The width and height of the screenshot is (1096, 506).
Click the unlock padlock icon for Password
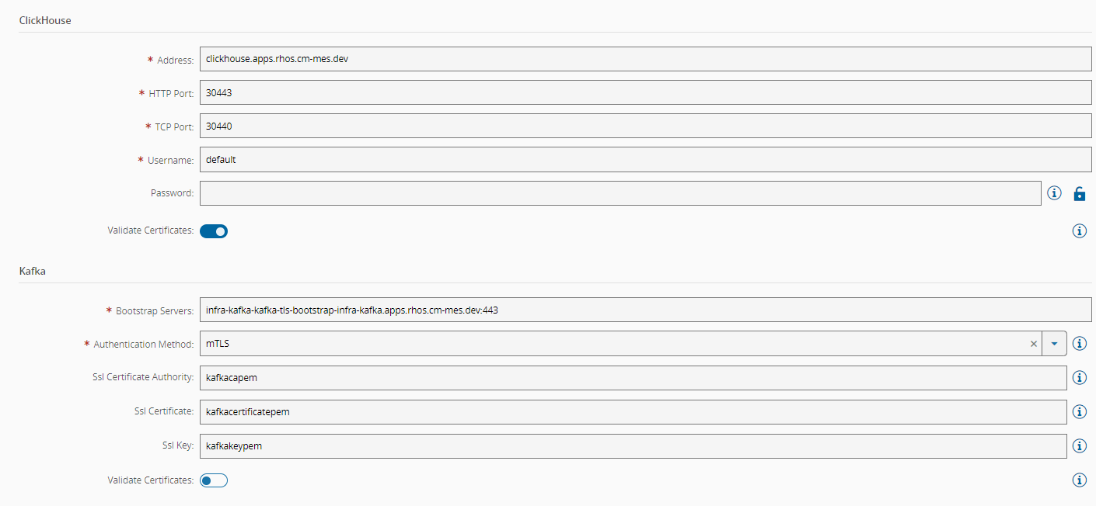1079,194
